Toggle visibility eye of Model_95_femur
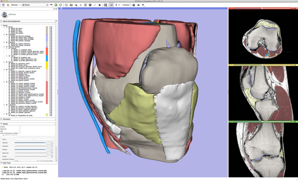 point(9,28)
